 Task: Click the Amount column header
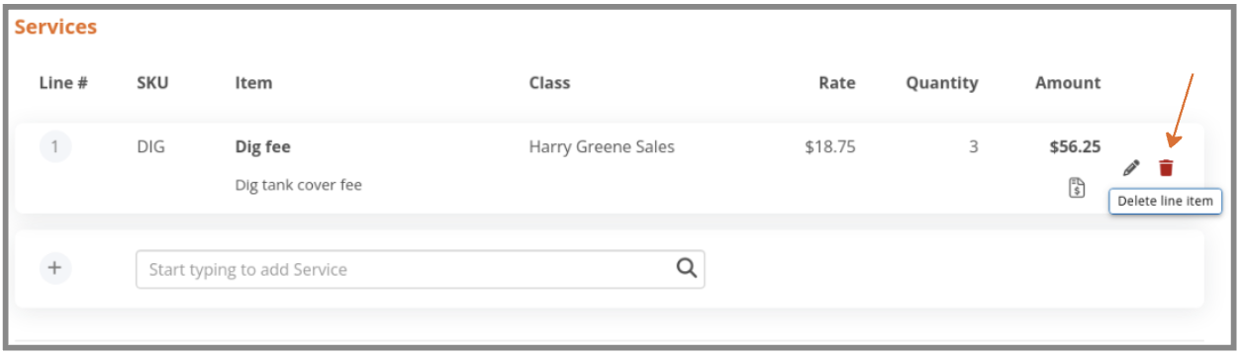pos(1068,83)
